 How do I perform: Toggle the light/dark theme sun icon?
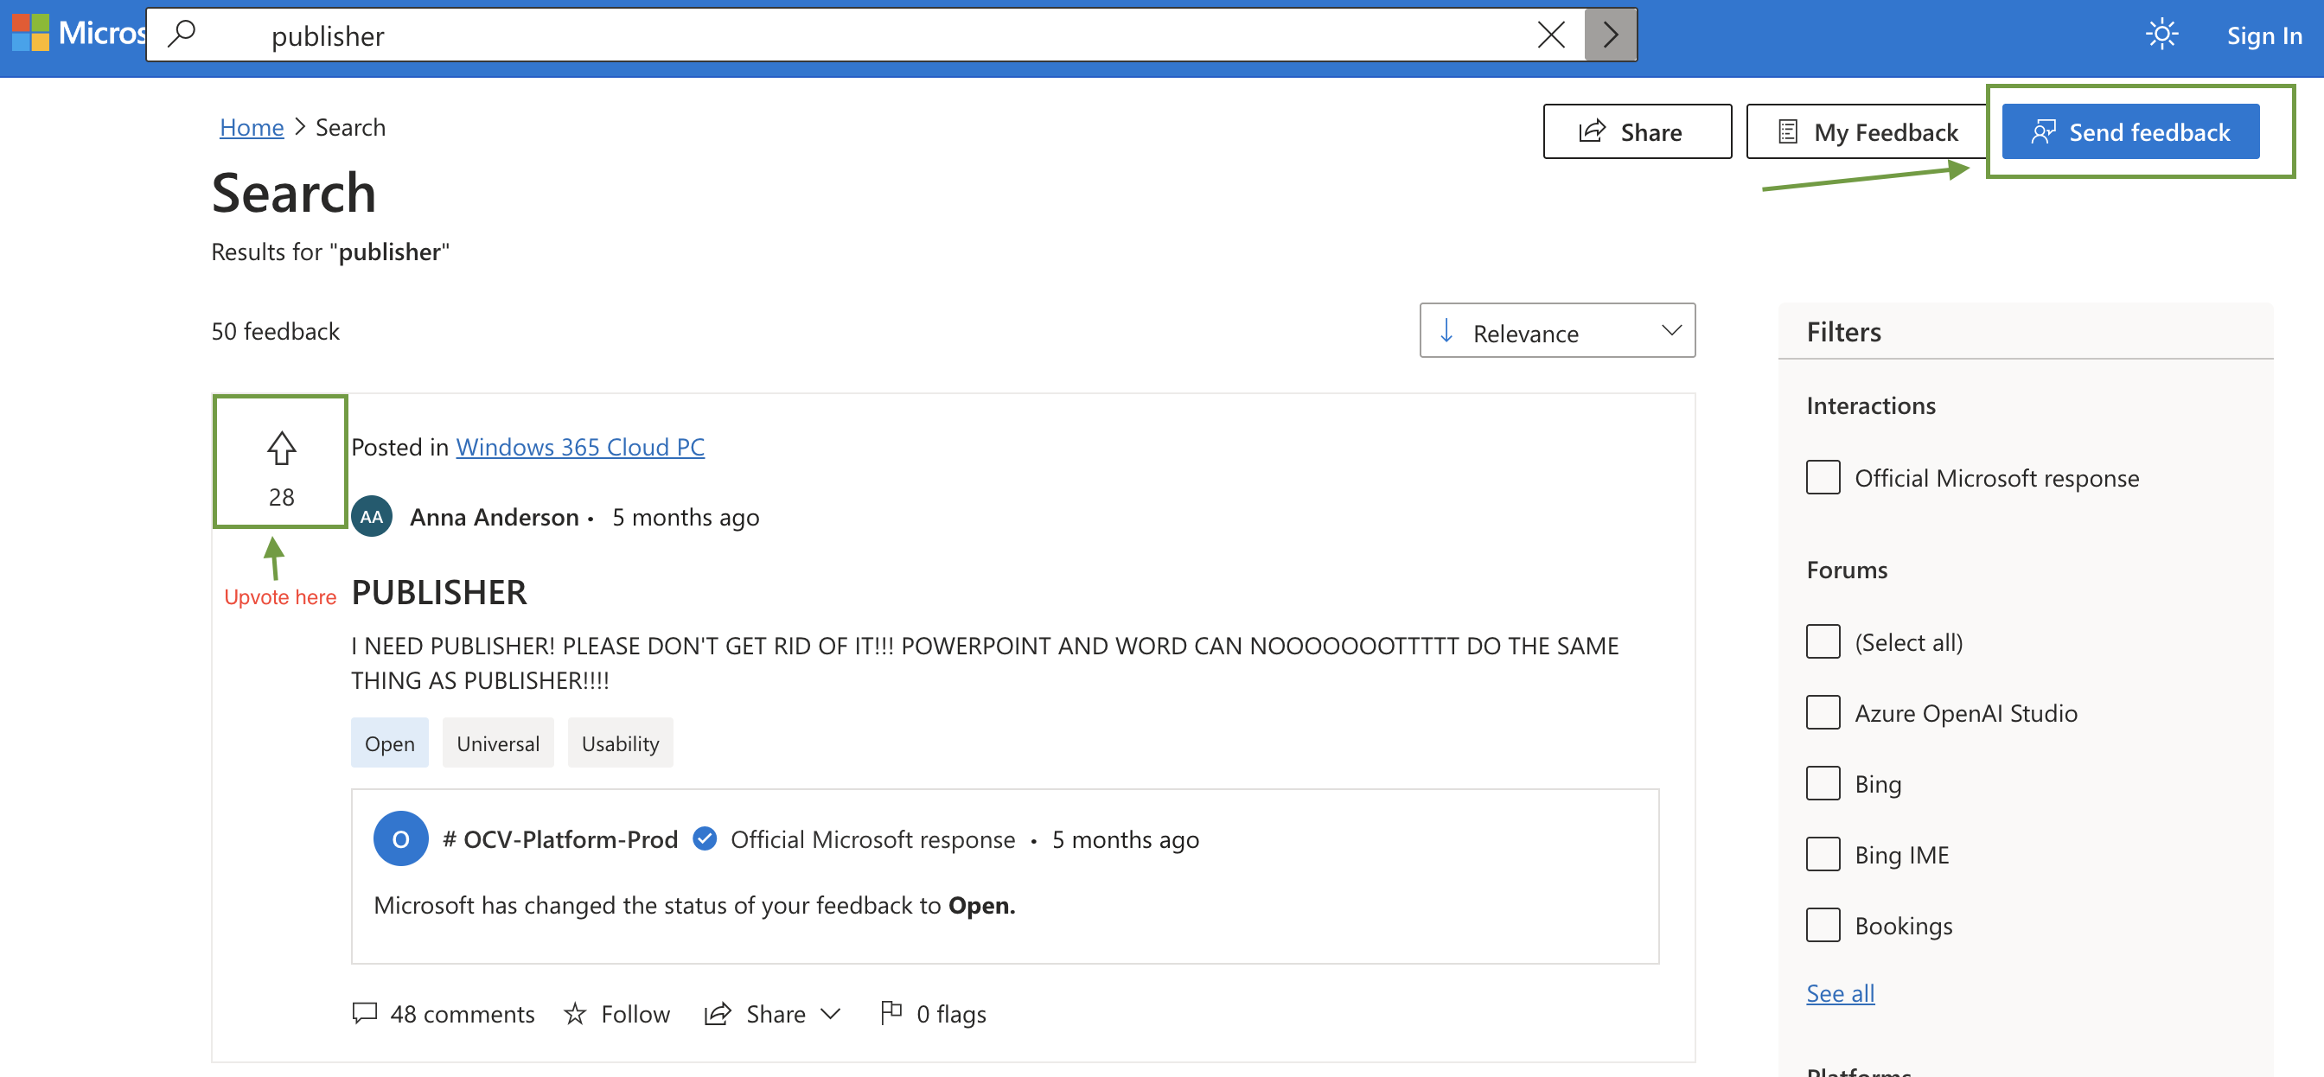pos(2161,35)
